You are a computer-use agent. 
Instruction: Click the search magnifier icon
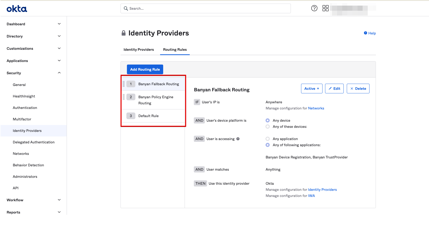coord(126,8)
